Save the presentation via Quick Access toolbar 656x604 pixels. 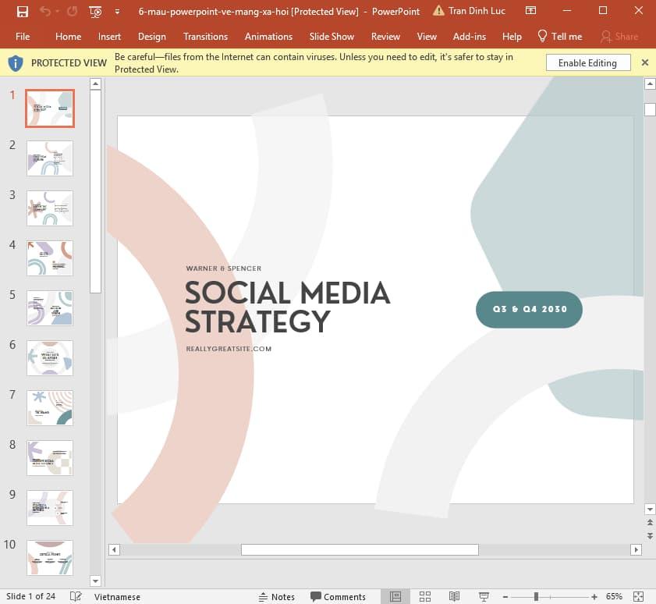[22, 11]
